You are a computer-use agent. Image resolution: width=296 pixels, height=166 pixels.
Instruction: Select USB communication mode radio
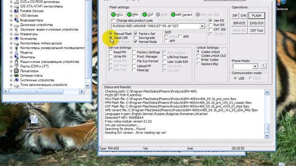(235, 78)
